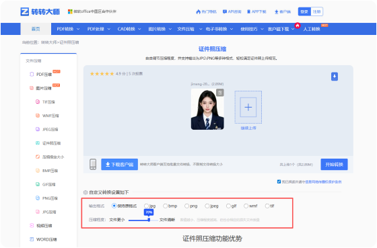
Task: Click the WORD压缩 sidebar icon
Action: 32,239
